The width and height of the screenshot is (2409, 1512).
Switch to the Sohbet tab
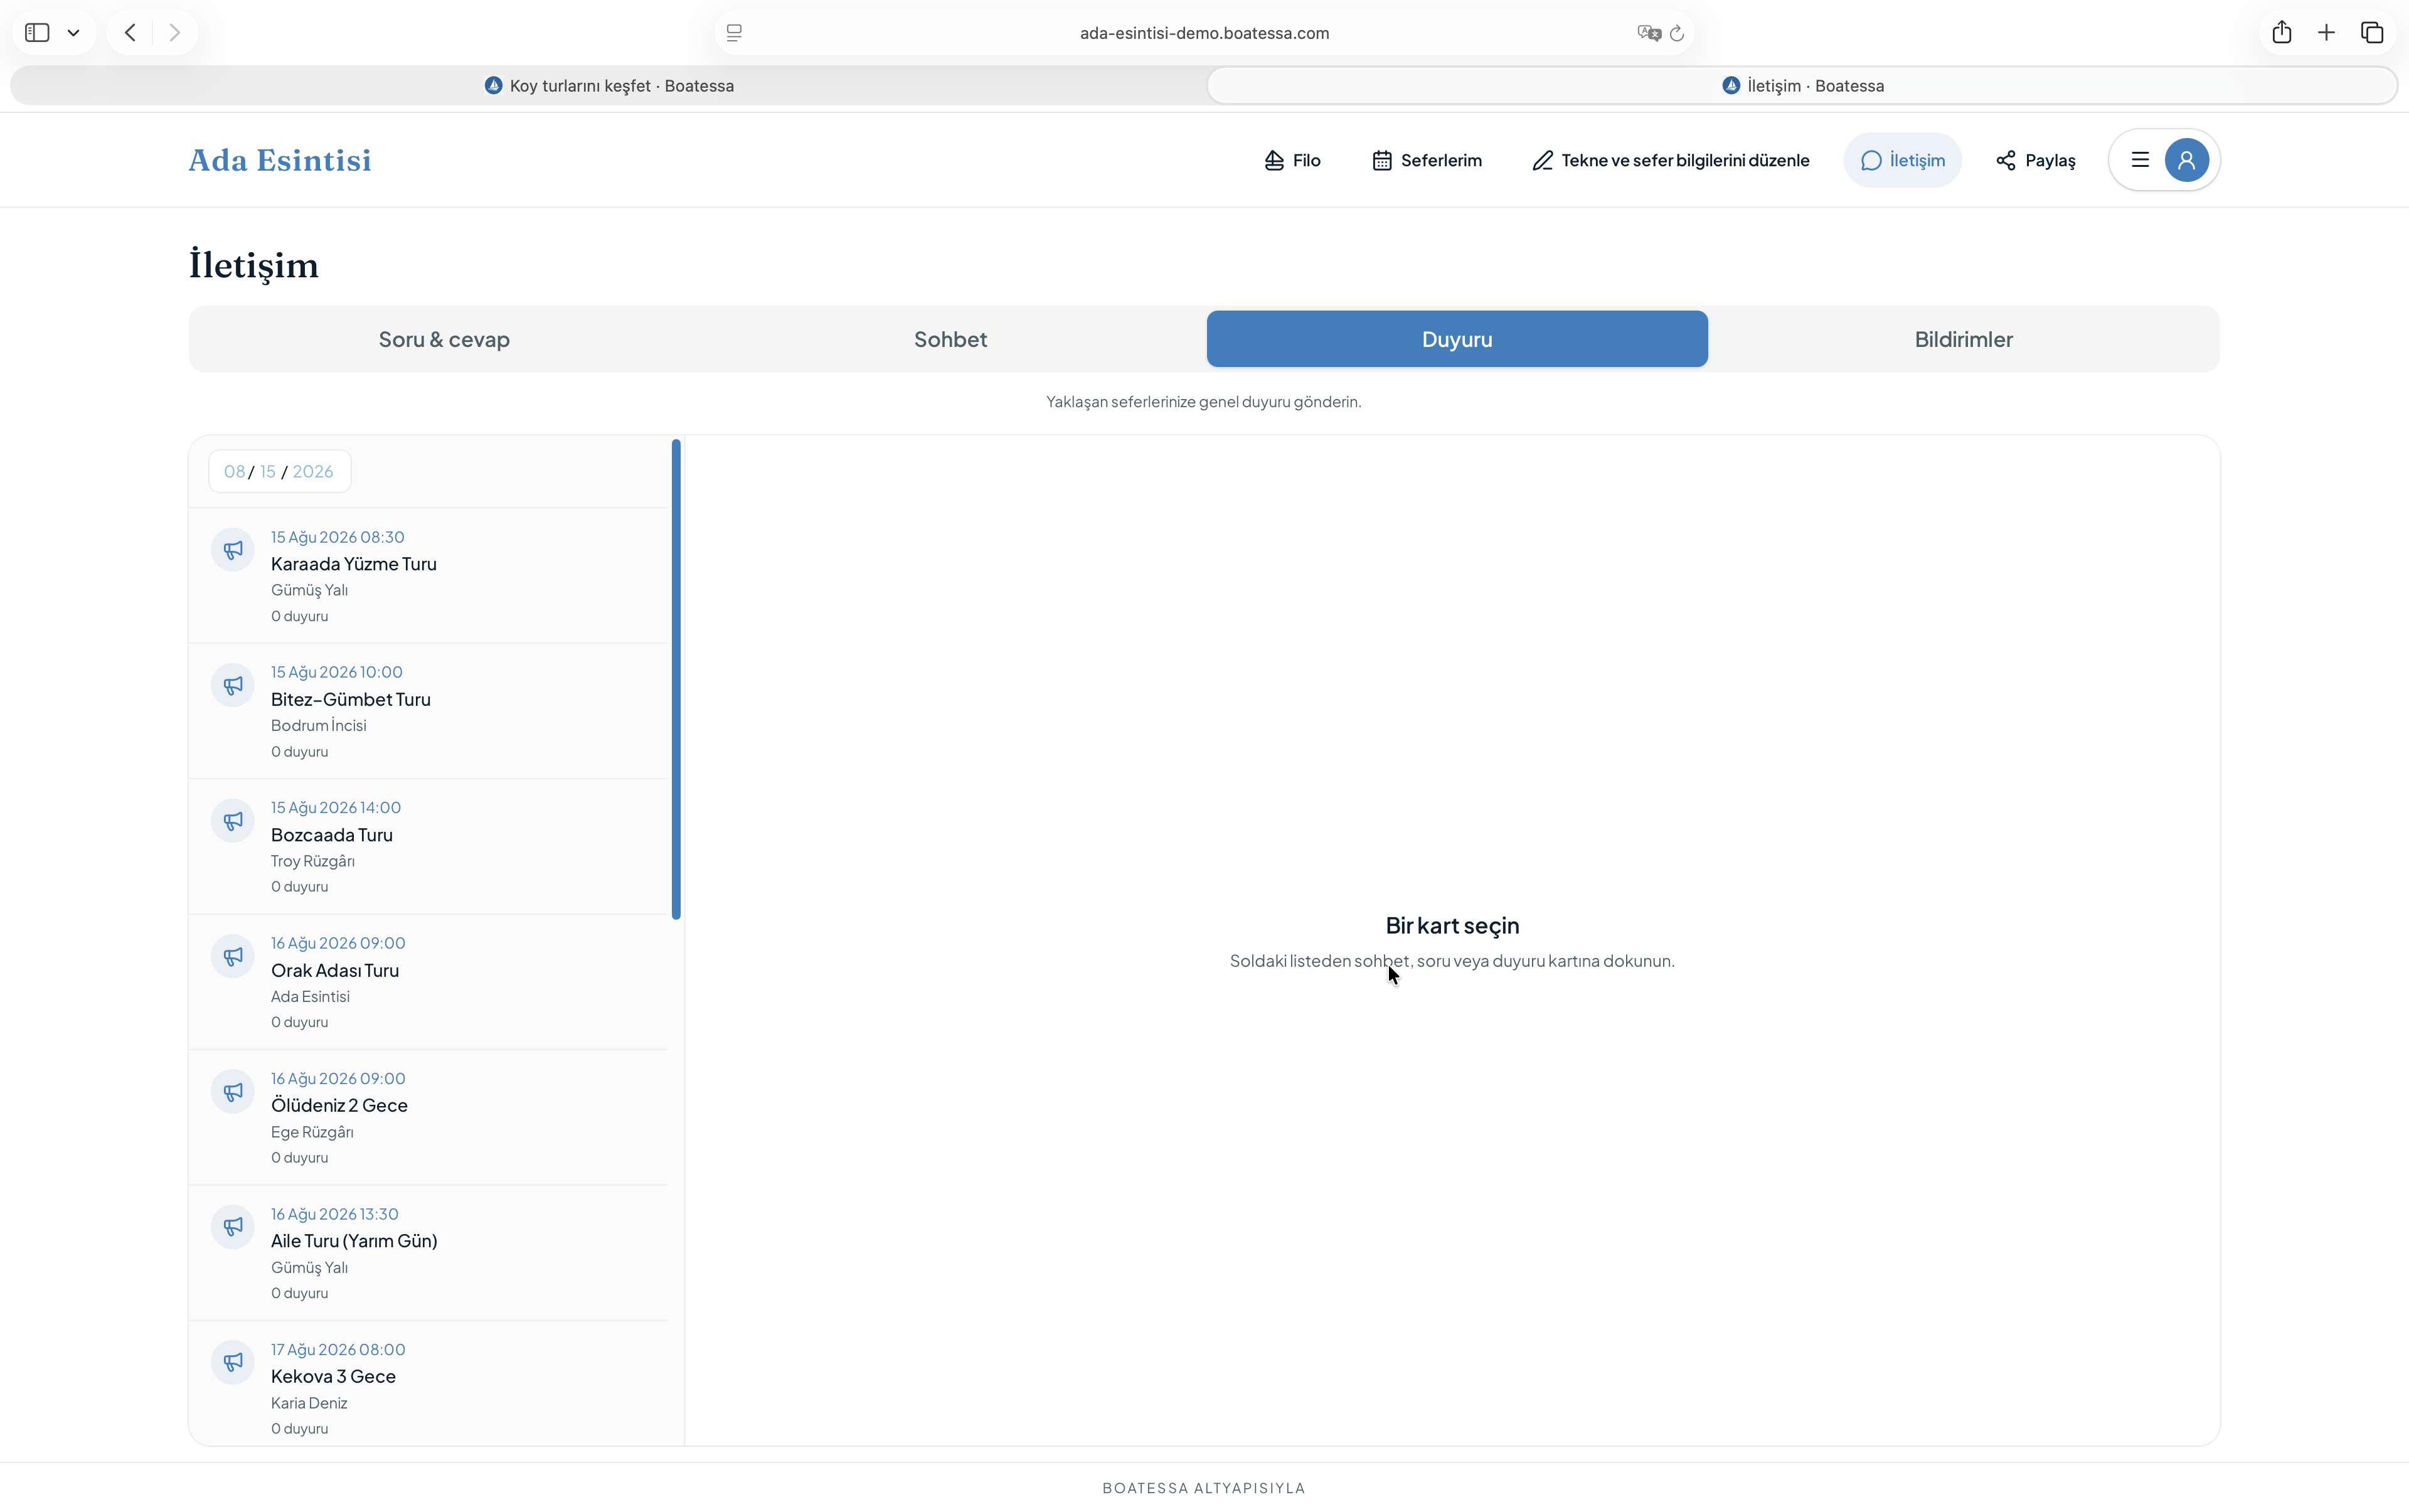950,339
